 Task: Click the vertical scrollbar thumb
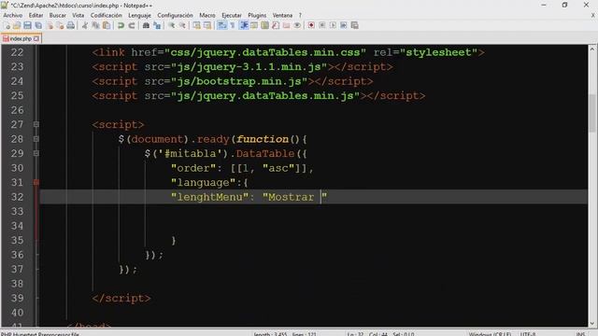click(591, 113)
